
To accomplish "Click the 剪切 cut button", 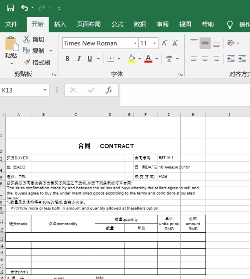I will (34, 39).
